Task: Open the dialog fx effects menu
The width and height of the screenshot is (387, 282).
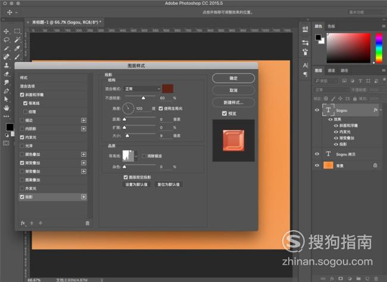Action: pyautogui.click(x=23, y=223)
